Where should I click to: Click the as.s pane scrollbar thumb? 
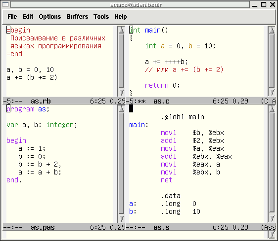272,162
